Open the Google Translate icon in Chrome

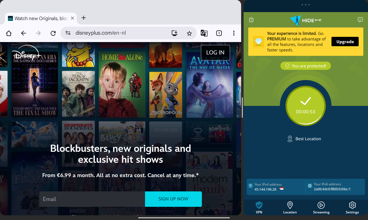204,33
